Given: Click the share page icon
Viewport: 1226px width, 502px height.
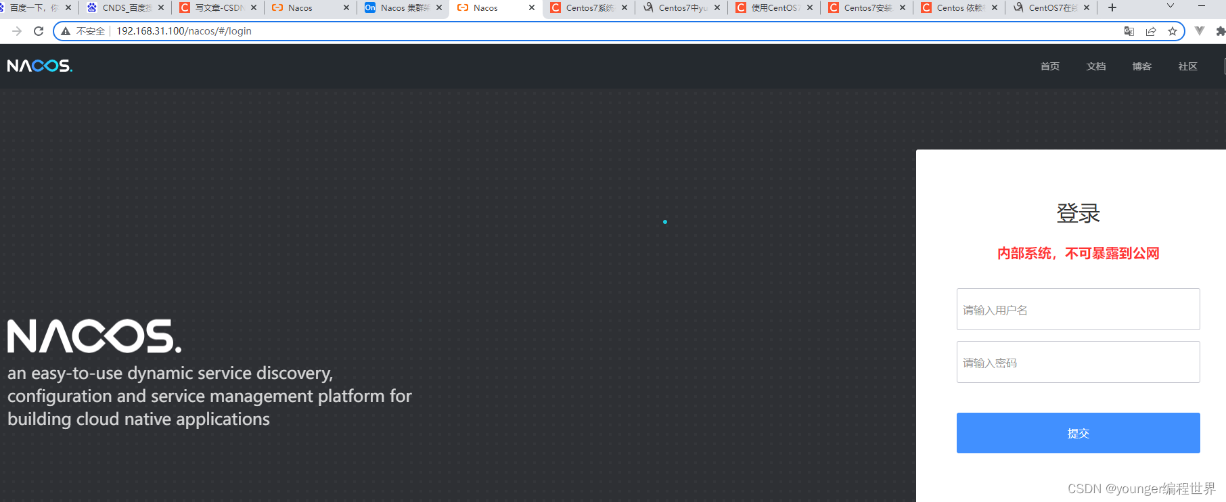Looking at the screenshot, I should point(1151,31).
